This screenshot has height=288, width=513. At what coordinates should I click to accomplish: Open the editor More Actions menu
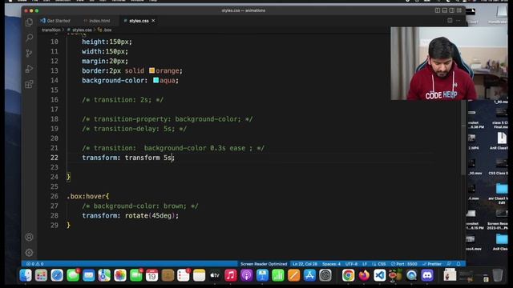tap(458, 21)
